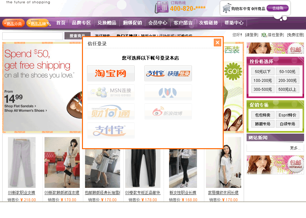Filter by price 50-100元

click(287, 71)
